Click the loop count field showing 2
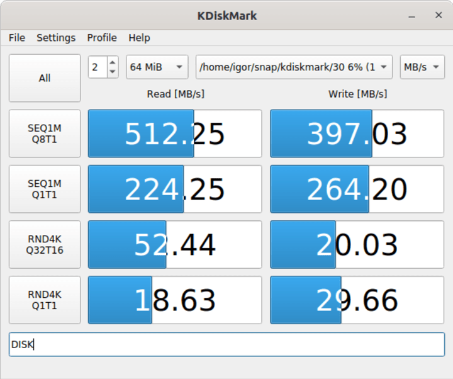This screenshot has width=453, height=379. [98, 67]
